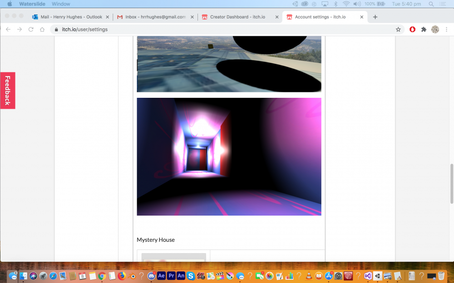The image size is (454, 283).
Task: Open the Books app from the dock
Action: (x=319, y=276)
